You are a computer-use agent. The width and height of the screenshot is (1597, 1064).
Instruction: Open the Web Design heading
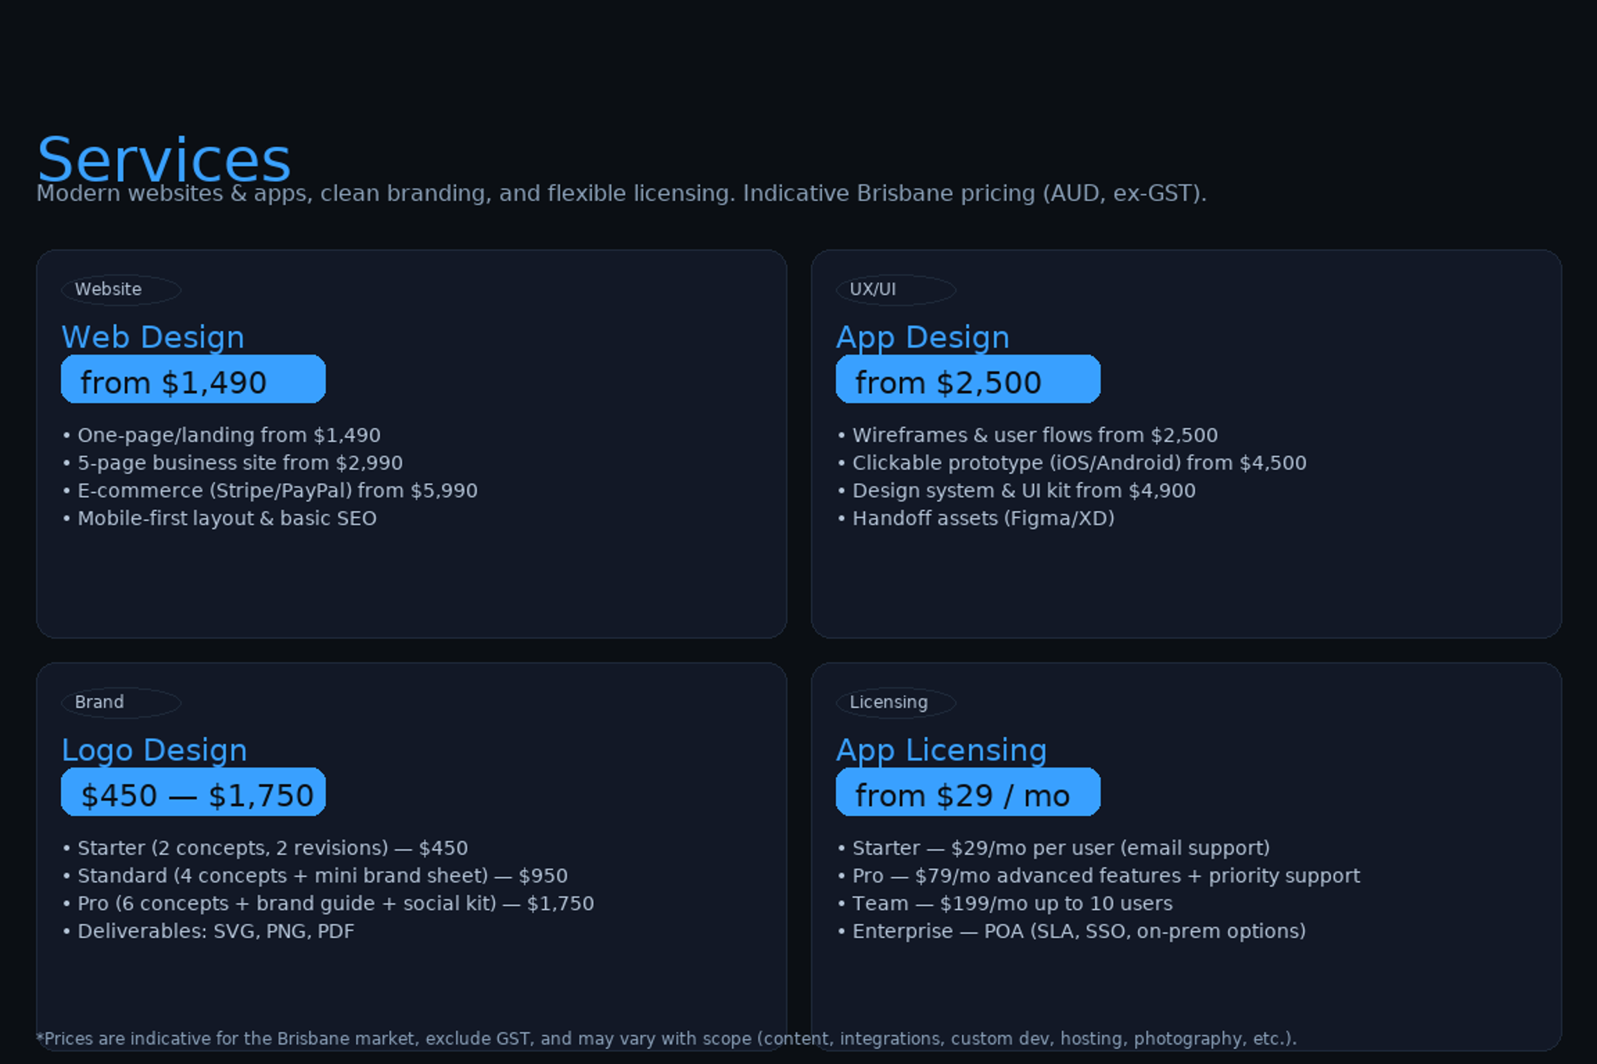(153, 337)
